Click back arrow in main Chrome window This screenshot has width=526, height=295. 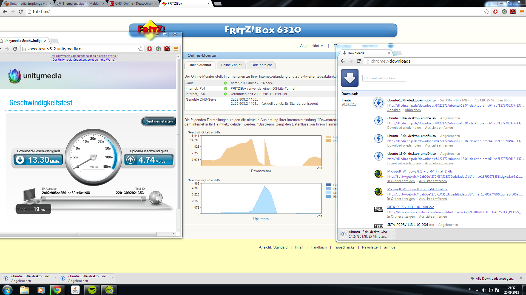[5, 11]
